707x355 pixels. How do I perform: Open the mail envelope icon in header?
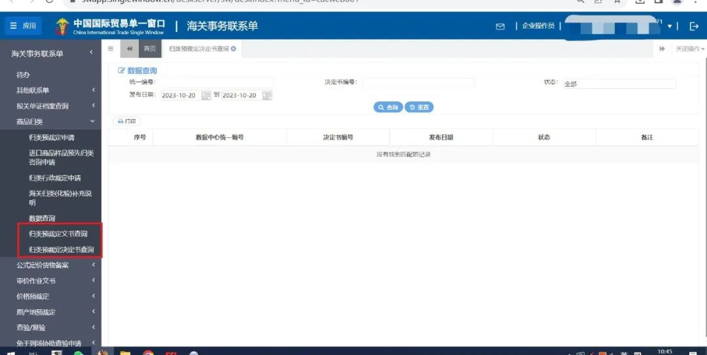point(500,27)
